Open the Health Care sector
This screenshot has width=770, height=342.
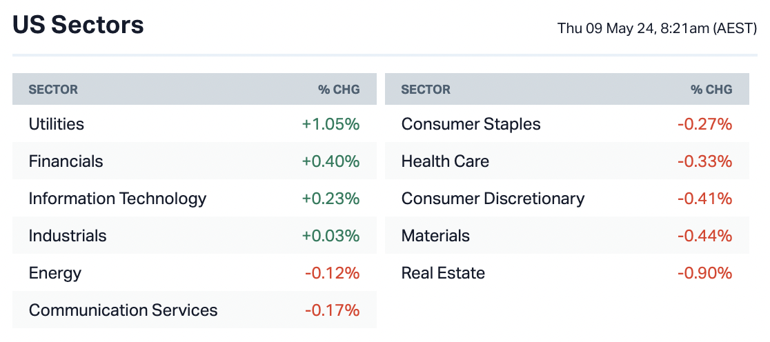click(445, 161)
